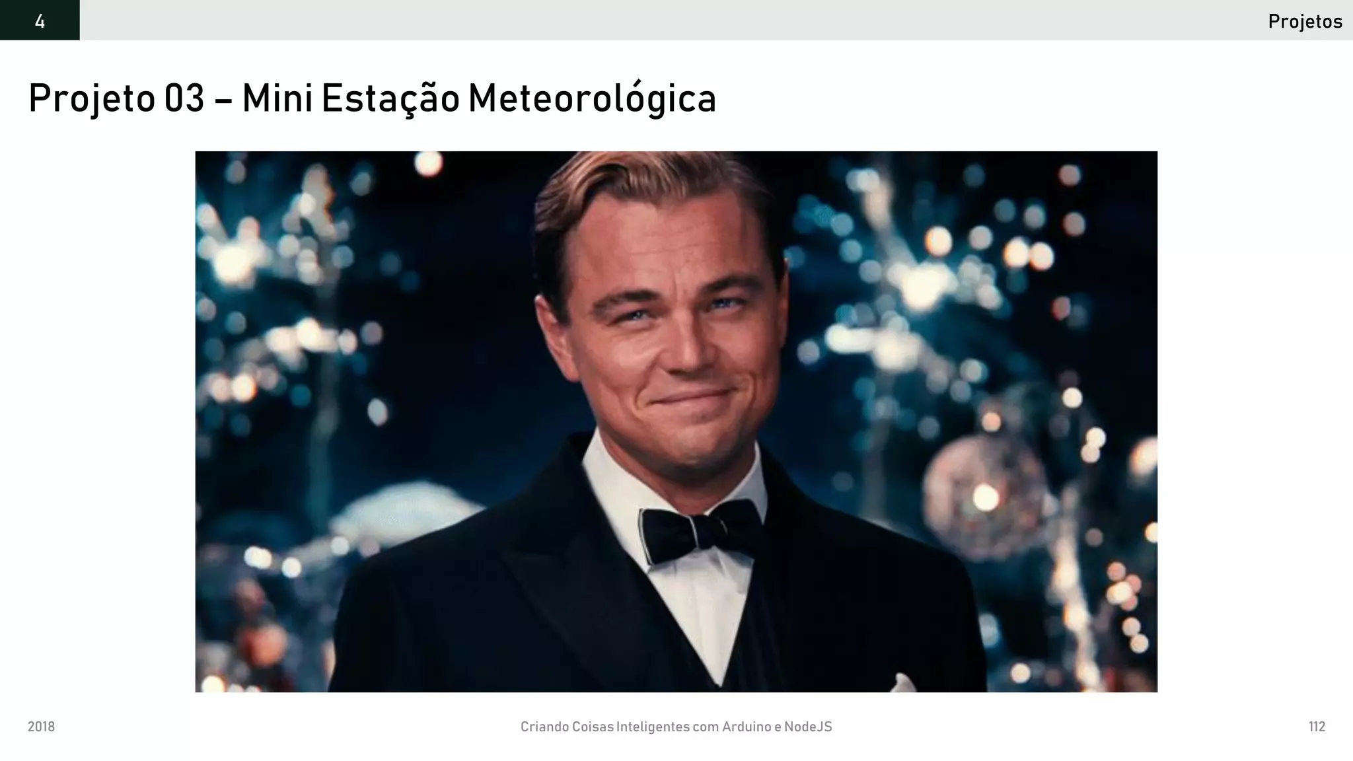1353x761 pixels.
Task: Select the word Meteorológica in the title
Action: click(x=592, y=99)
